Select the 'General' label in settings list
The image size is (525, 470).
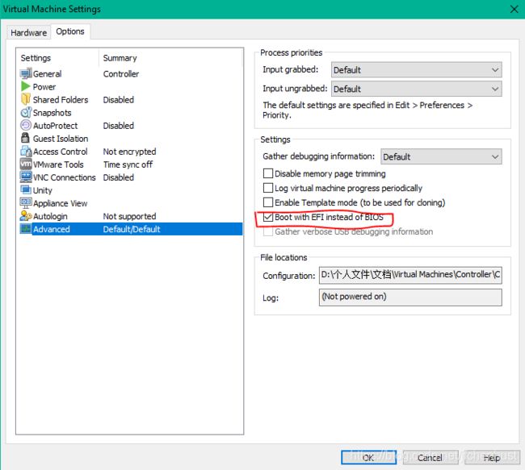point(47,74)
